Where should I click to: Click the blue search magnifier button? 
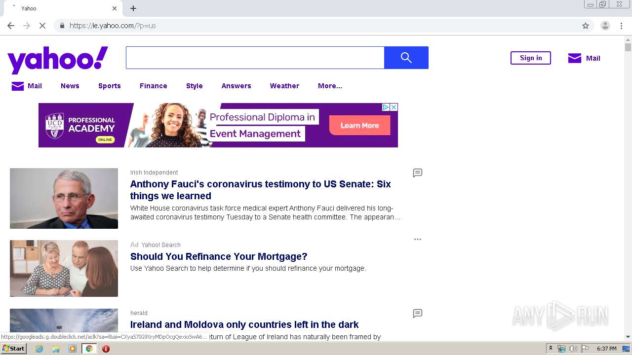406,58
